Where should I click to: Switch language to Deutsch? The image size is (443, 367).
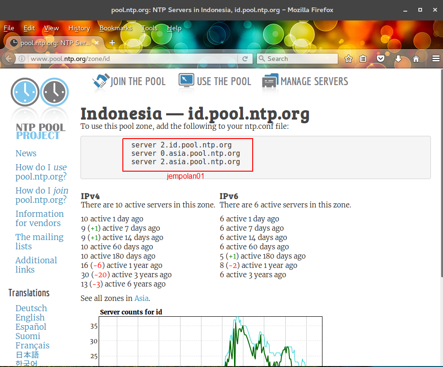pos(31,308)
